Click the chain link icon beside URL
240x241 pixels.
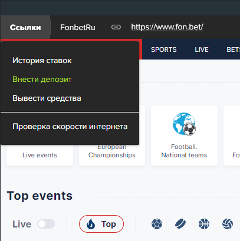[116, 27]
